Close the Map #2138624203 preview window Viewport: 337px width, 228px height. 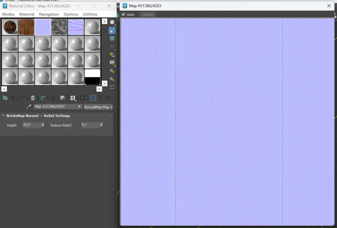(329, 6)
